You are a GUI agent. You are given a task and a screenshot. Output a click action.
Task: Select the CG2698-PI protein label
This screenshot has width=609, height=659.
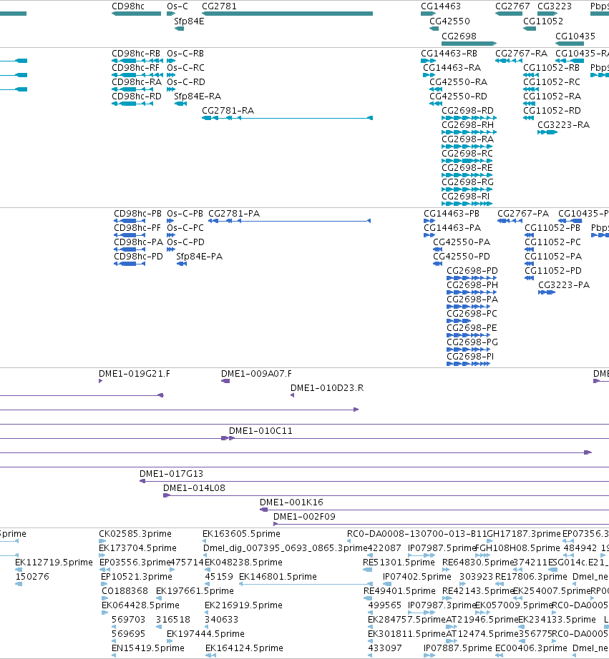click(x=470, y=357)
